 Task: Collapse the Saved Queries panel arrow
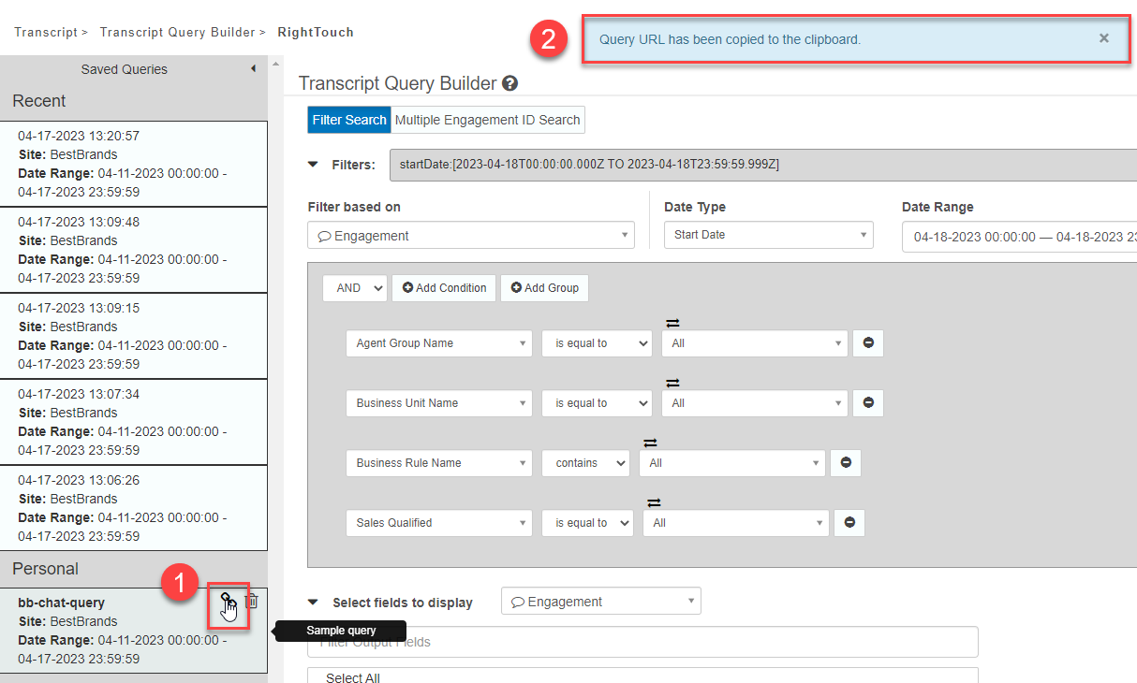(253, 69)
